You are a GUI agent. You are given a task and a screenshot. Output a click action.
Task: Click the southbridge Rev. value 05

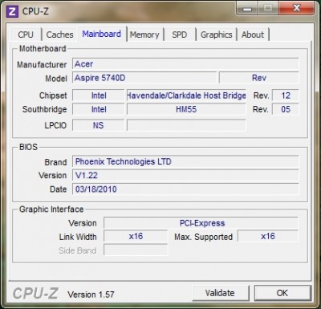286,109
